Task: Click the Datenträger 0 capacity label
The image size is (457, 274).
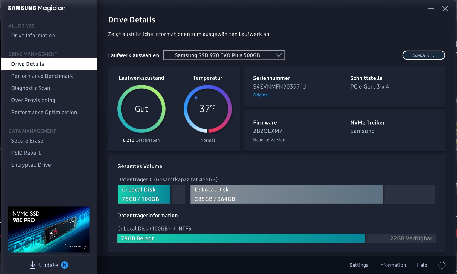Action: [167, 179]
